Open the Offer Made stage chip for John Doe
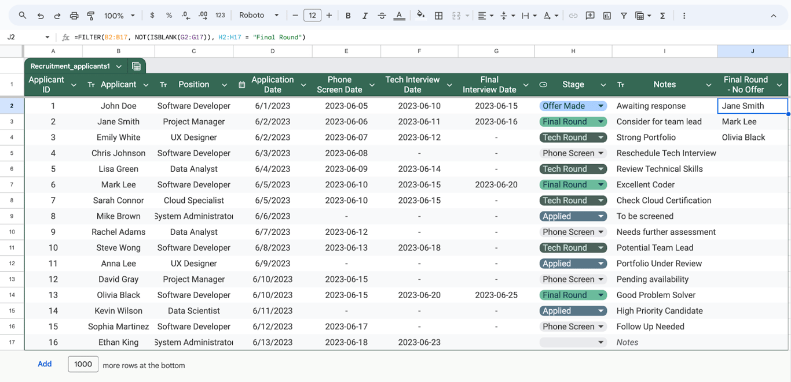The height and width of the screenshot is (382, 791). pyautogui.click(x=573, y=106)
